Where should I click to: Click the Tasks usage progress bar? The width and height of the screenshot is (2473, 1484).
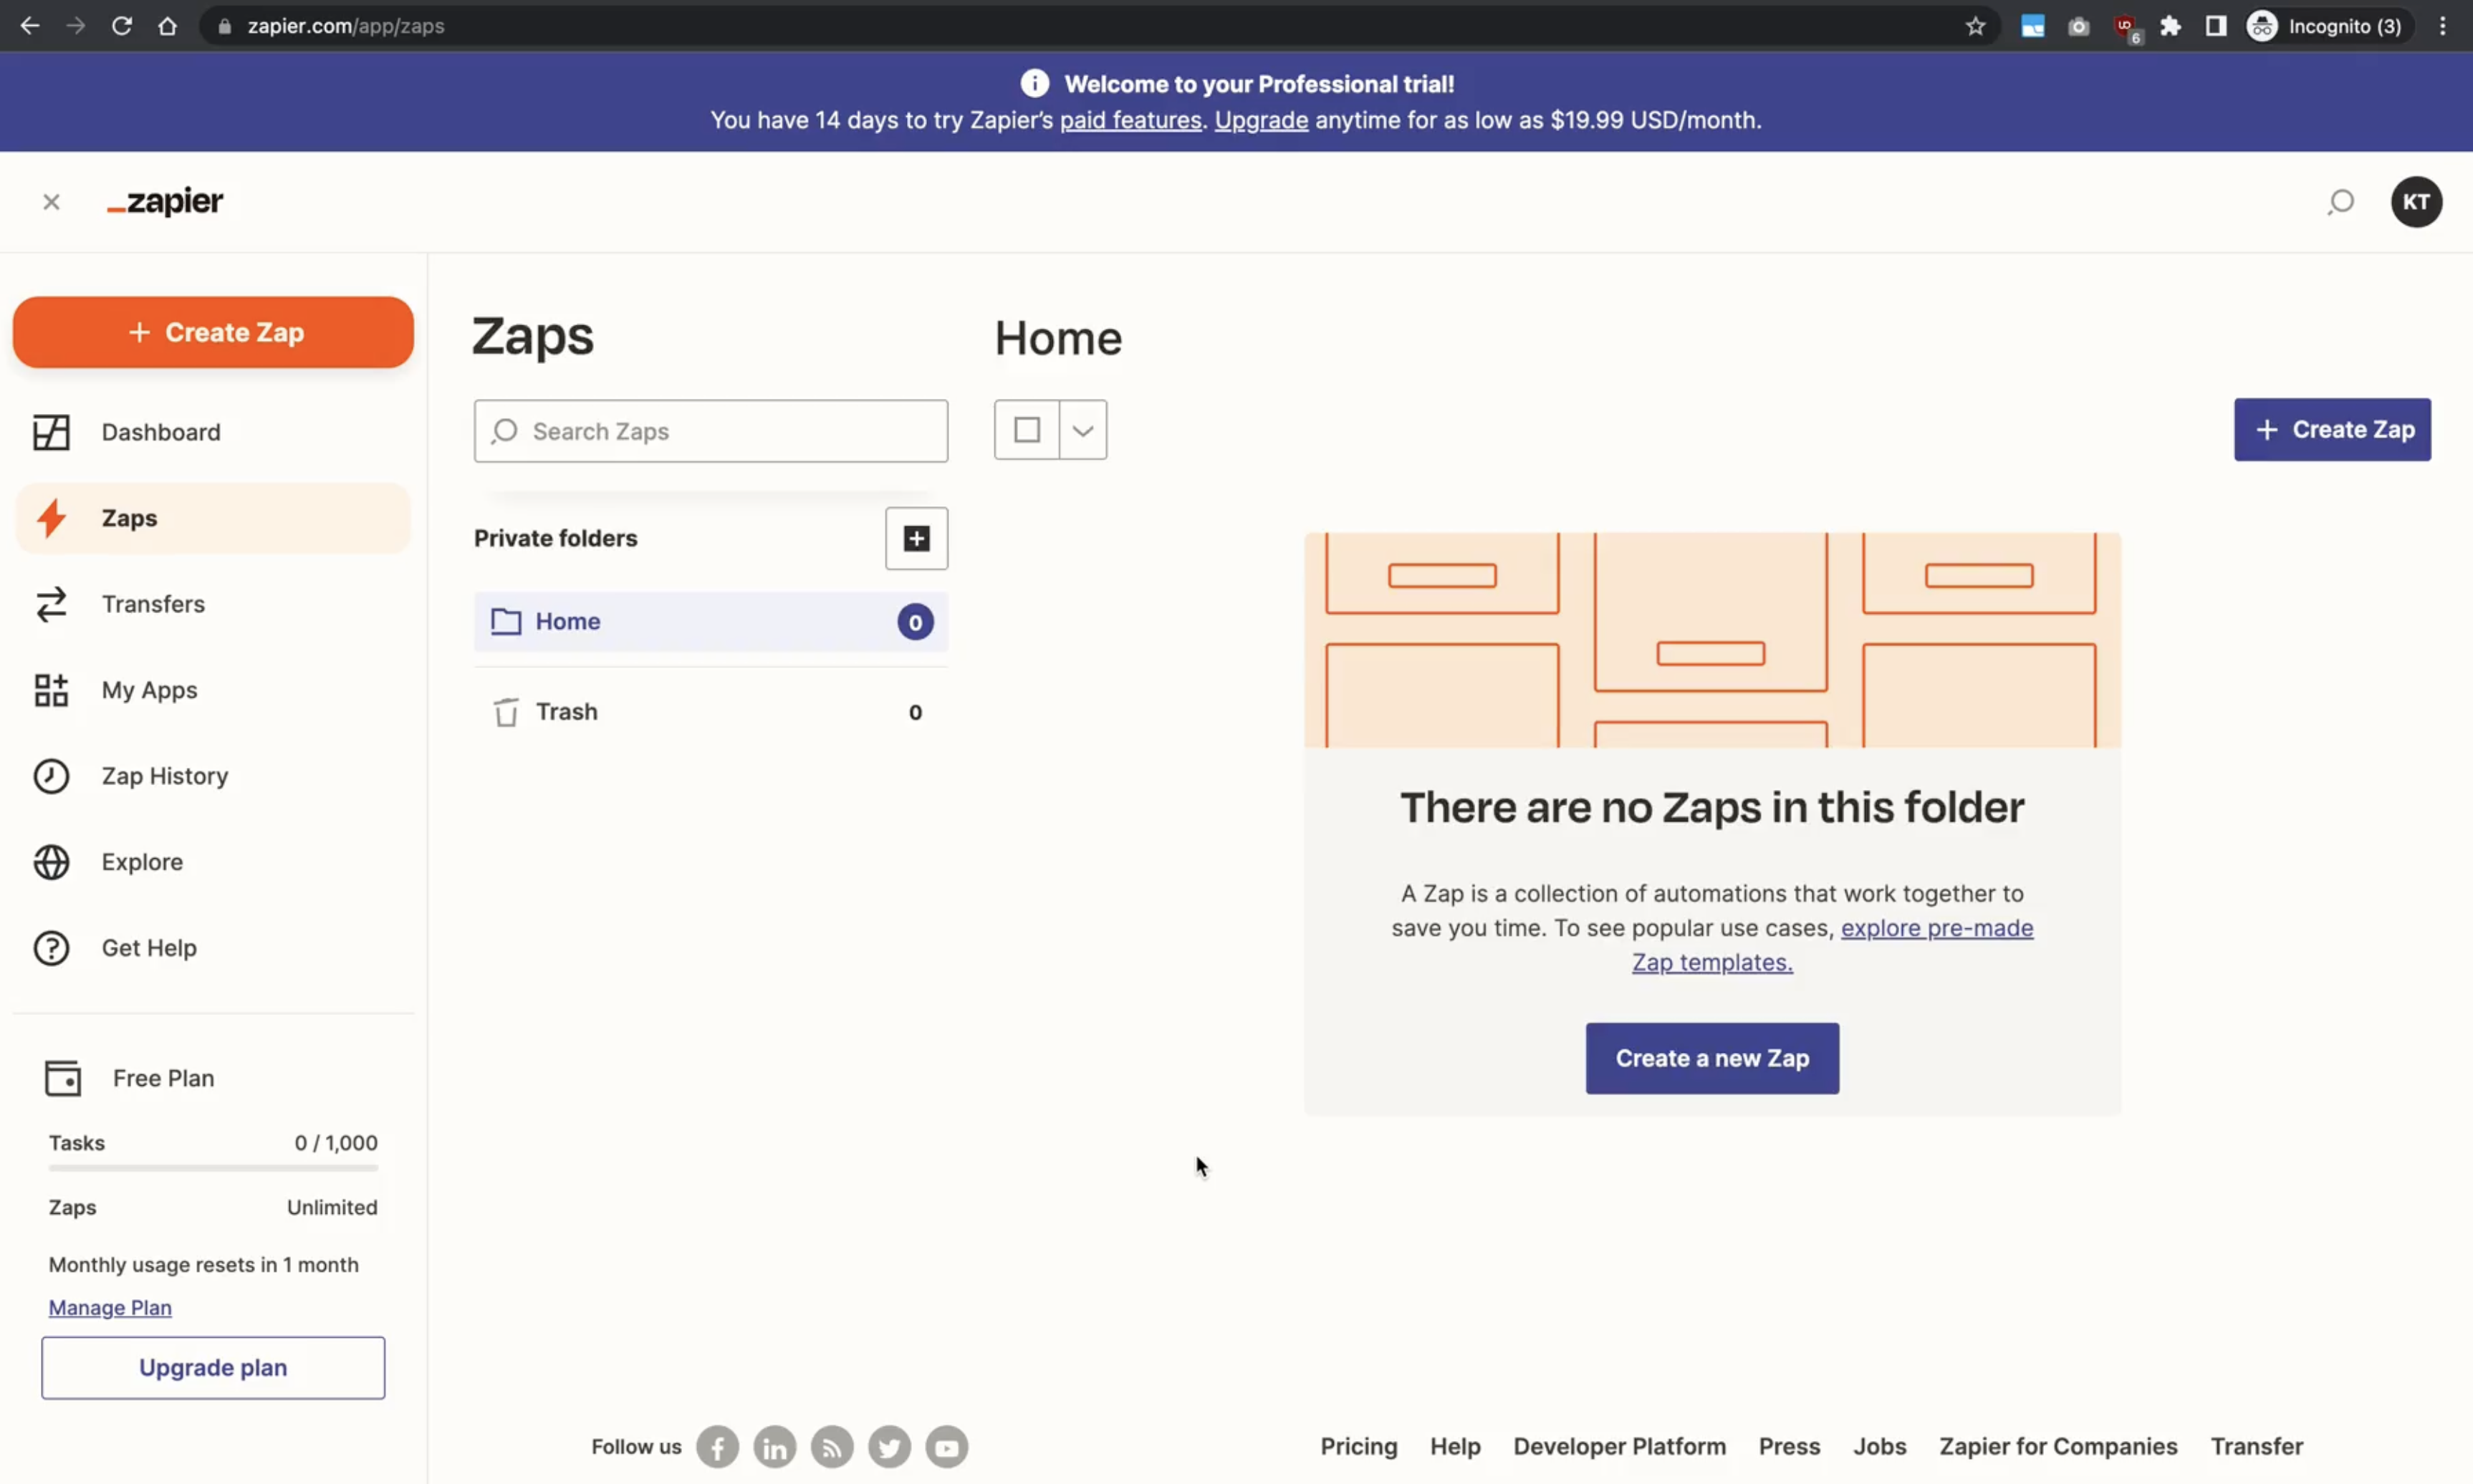[213, 1168]
